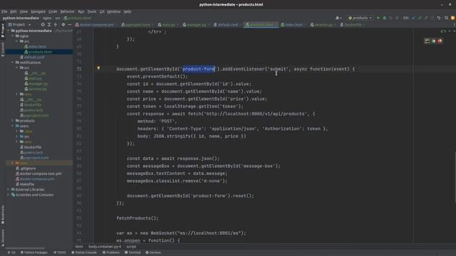
Task: Collapse the python-intermediate root folder
Action: pos(9,31)
